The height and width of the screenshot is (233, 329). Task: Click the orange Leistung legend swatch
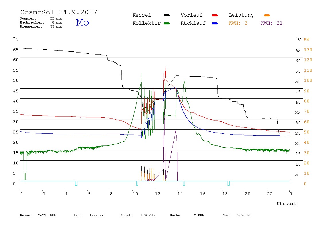tap(267, 15)
